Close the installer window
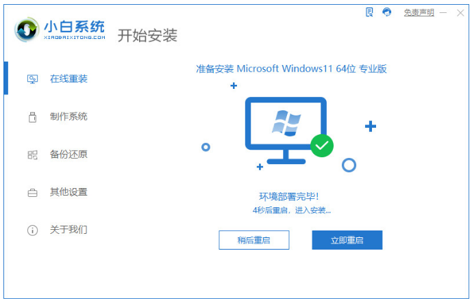The width and height of the screenshot is (472, 305). (460, 13)
